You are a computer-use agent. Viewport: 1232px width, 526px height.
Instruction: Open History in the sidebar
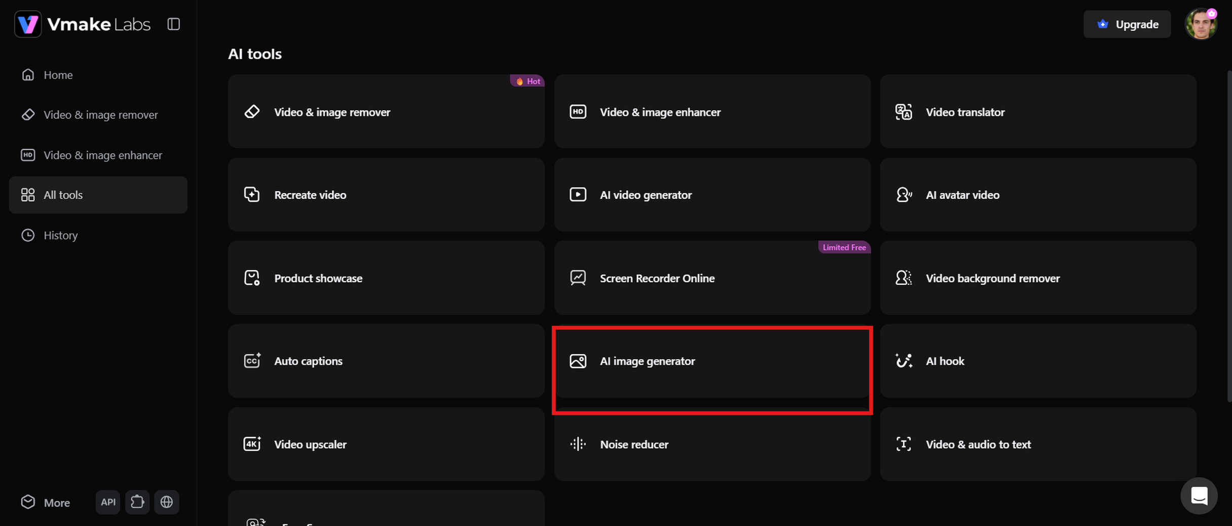(x=98, y=235)
